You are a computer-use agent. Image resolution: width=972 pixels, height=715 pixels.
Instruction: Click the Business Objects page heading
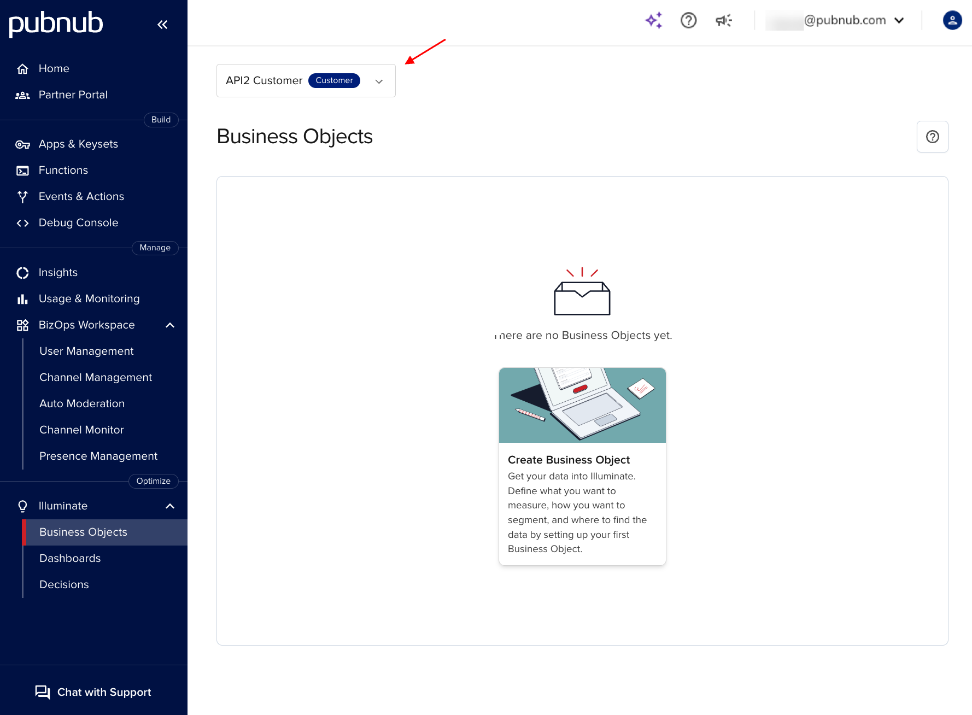click(295, 137)
